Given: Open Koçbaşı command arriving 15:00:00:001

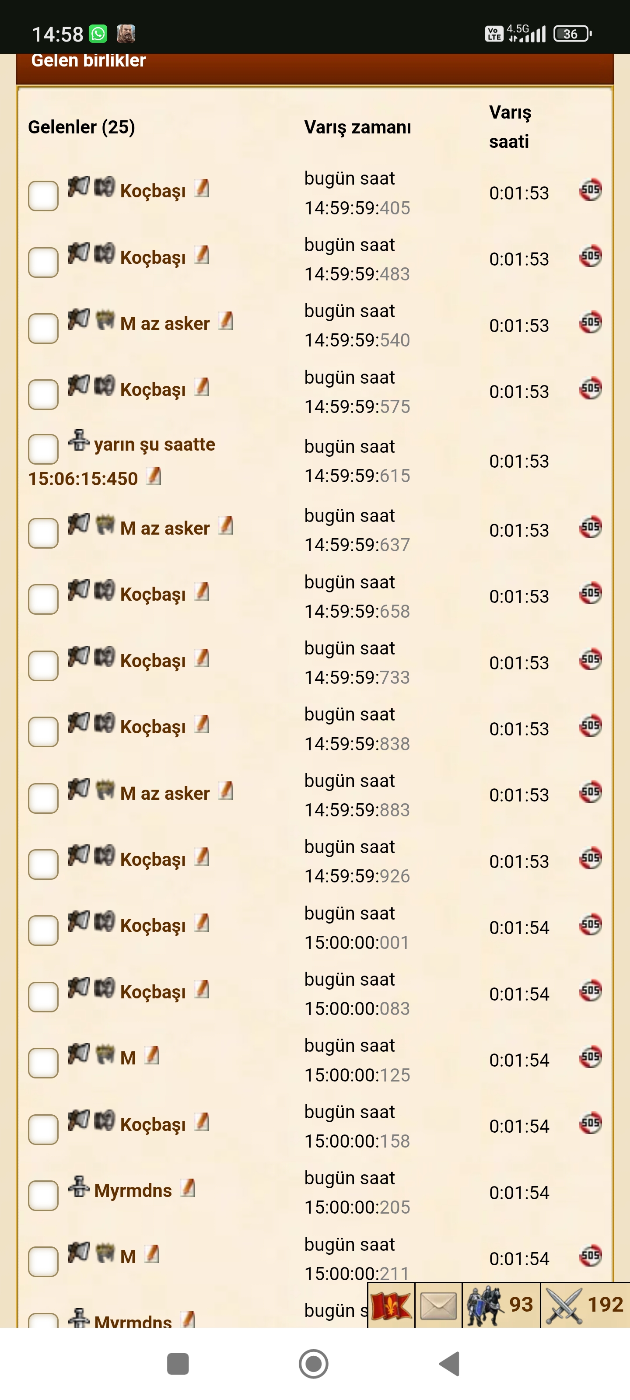Looking at the screenshot, I should pos(153,926).
